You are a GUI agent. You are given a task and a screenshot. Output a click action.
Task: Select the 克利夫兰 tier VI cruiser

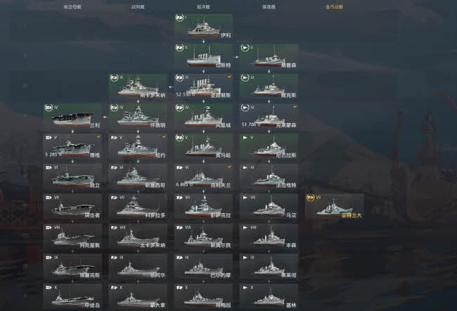[203, 176]
